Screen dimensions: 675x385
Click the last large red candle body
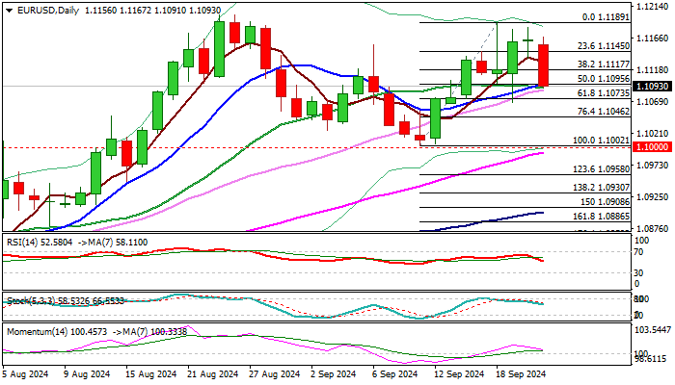[x=543, y=65]
